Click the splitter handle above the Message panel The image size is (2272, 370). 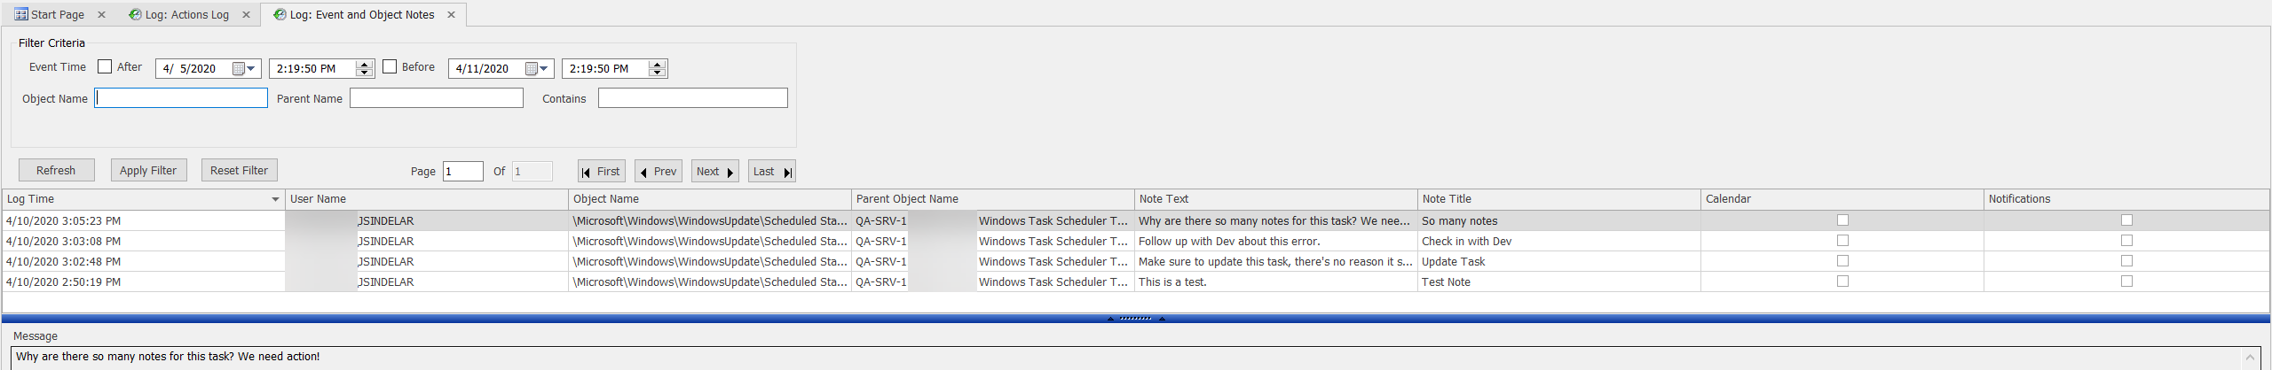(1136, 319)
